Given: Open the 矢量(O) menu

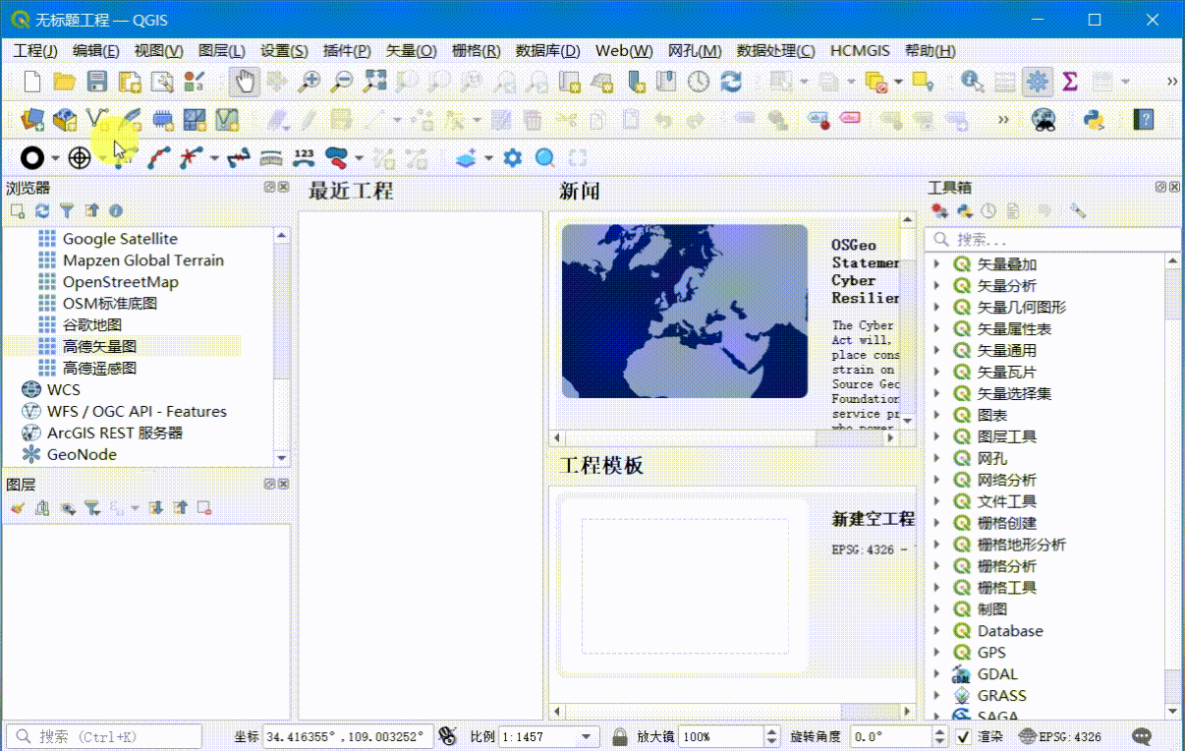Looking at the screenshot, I should (411, 51).
